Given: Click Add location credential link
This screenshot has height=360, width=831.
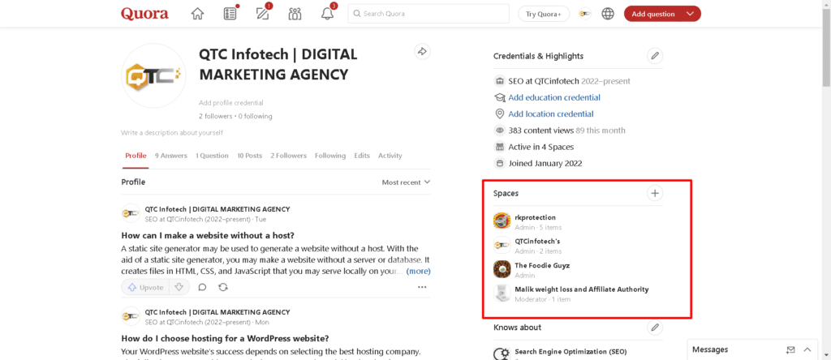Looking at the screenshot, I should click(x=551, y=114).
